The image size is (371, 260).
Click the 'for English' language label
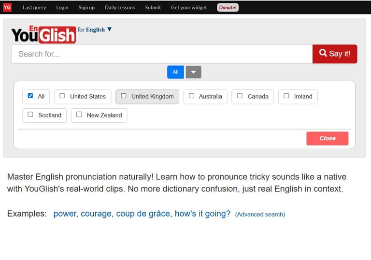pos(91,29)
